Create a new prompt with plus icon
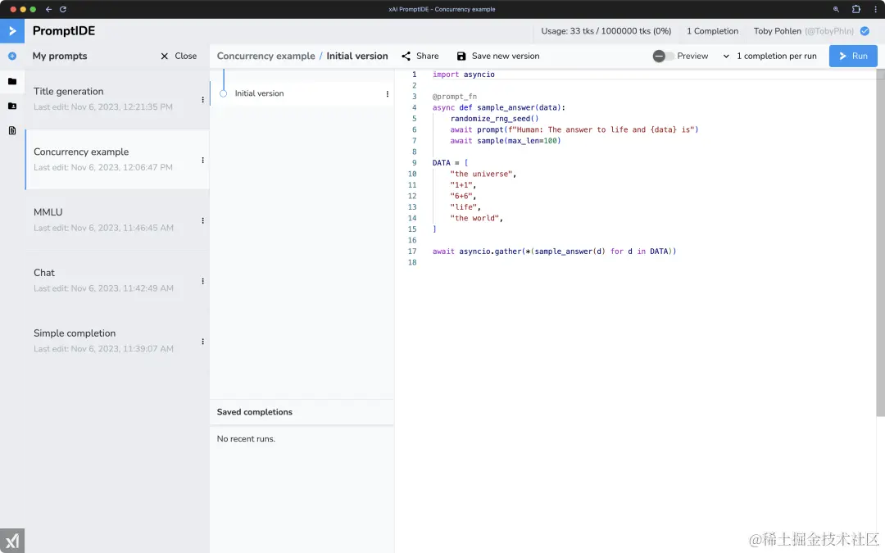Image resolution: width=885 pixels, height=553 pixels. (11, 56)
